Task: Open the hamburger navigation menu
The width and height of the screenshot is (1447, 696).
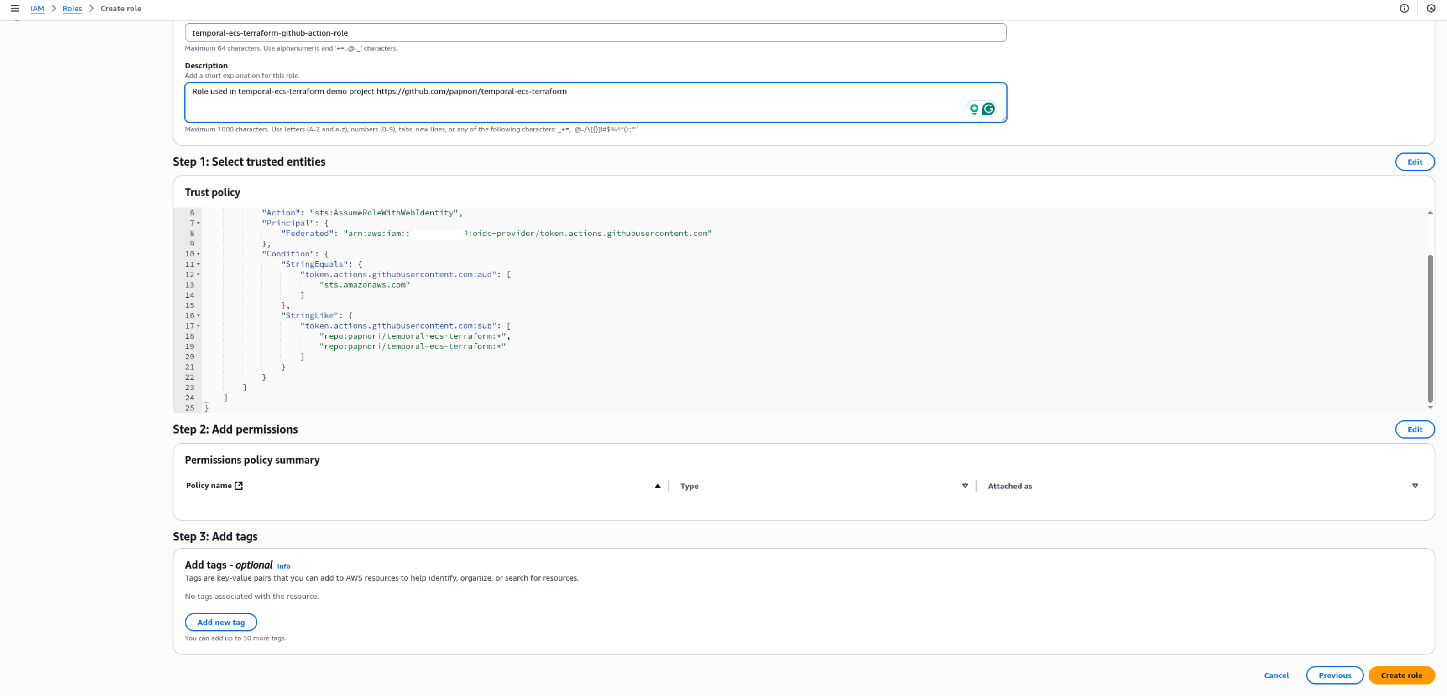Action: (x=15, y=8)
